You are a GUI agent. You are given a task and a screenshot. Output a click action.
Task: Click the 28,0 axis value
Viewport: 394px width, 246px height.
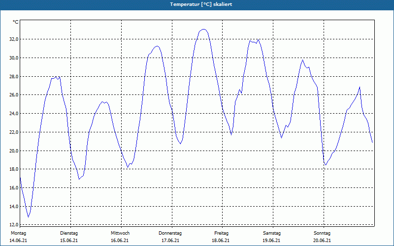14,76
